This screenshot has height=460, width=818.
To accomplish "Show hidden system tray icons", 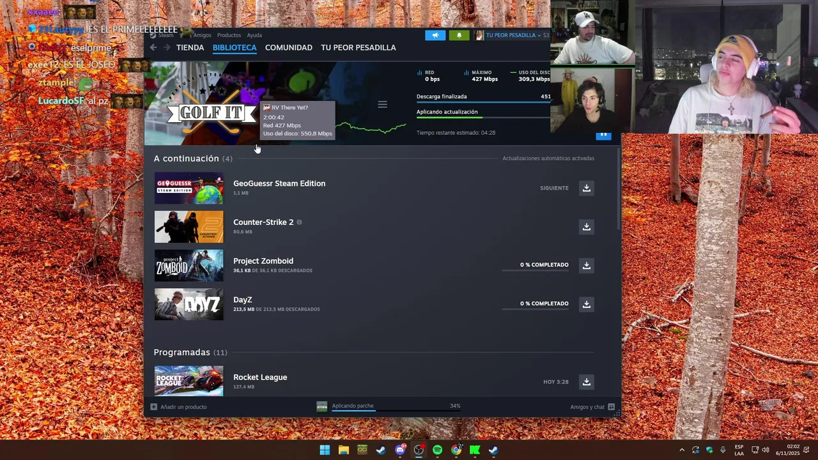I will click(682, 450).
